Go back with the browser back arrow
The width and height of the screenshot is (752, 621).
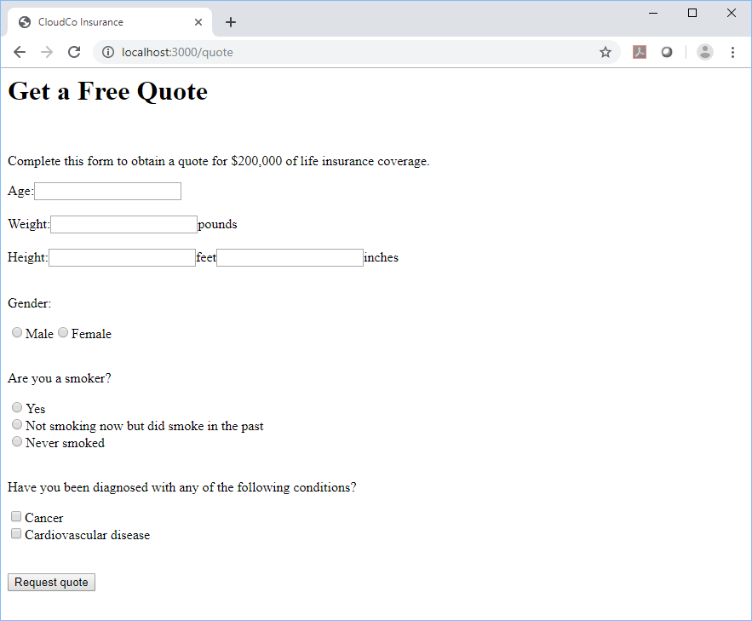(20, 52)
